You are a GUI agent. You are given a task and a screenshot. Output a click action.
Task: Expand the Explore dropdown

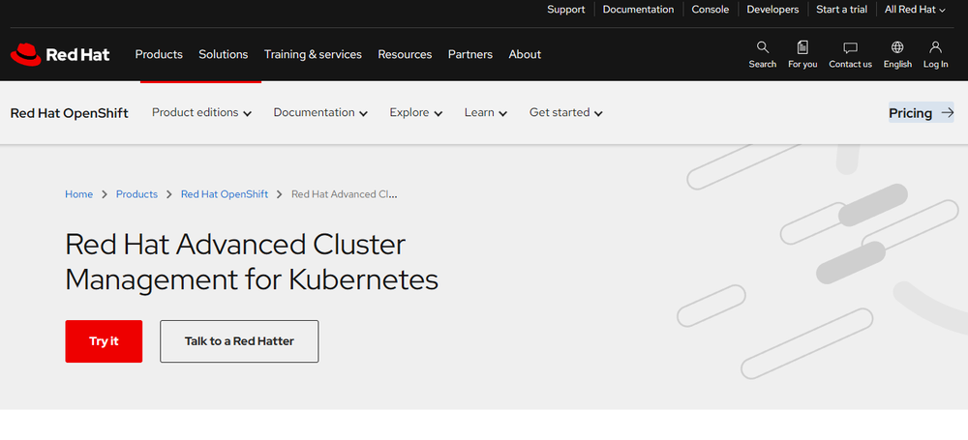[416, 113]
